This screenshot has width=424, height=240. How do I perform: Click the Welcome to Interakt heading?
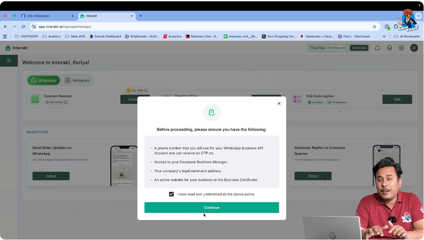click(56, 63)
